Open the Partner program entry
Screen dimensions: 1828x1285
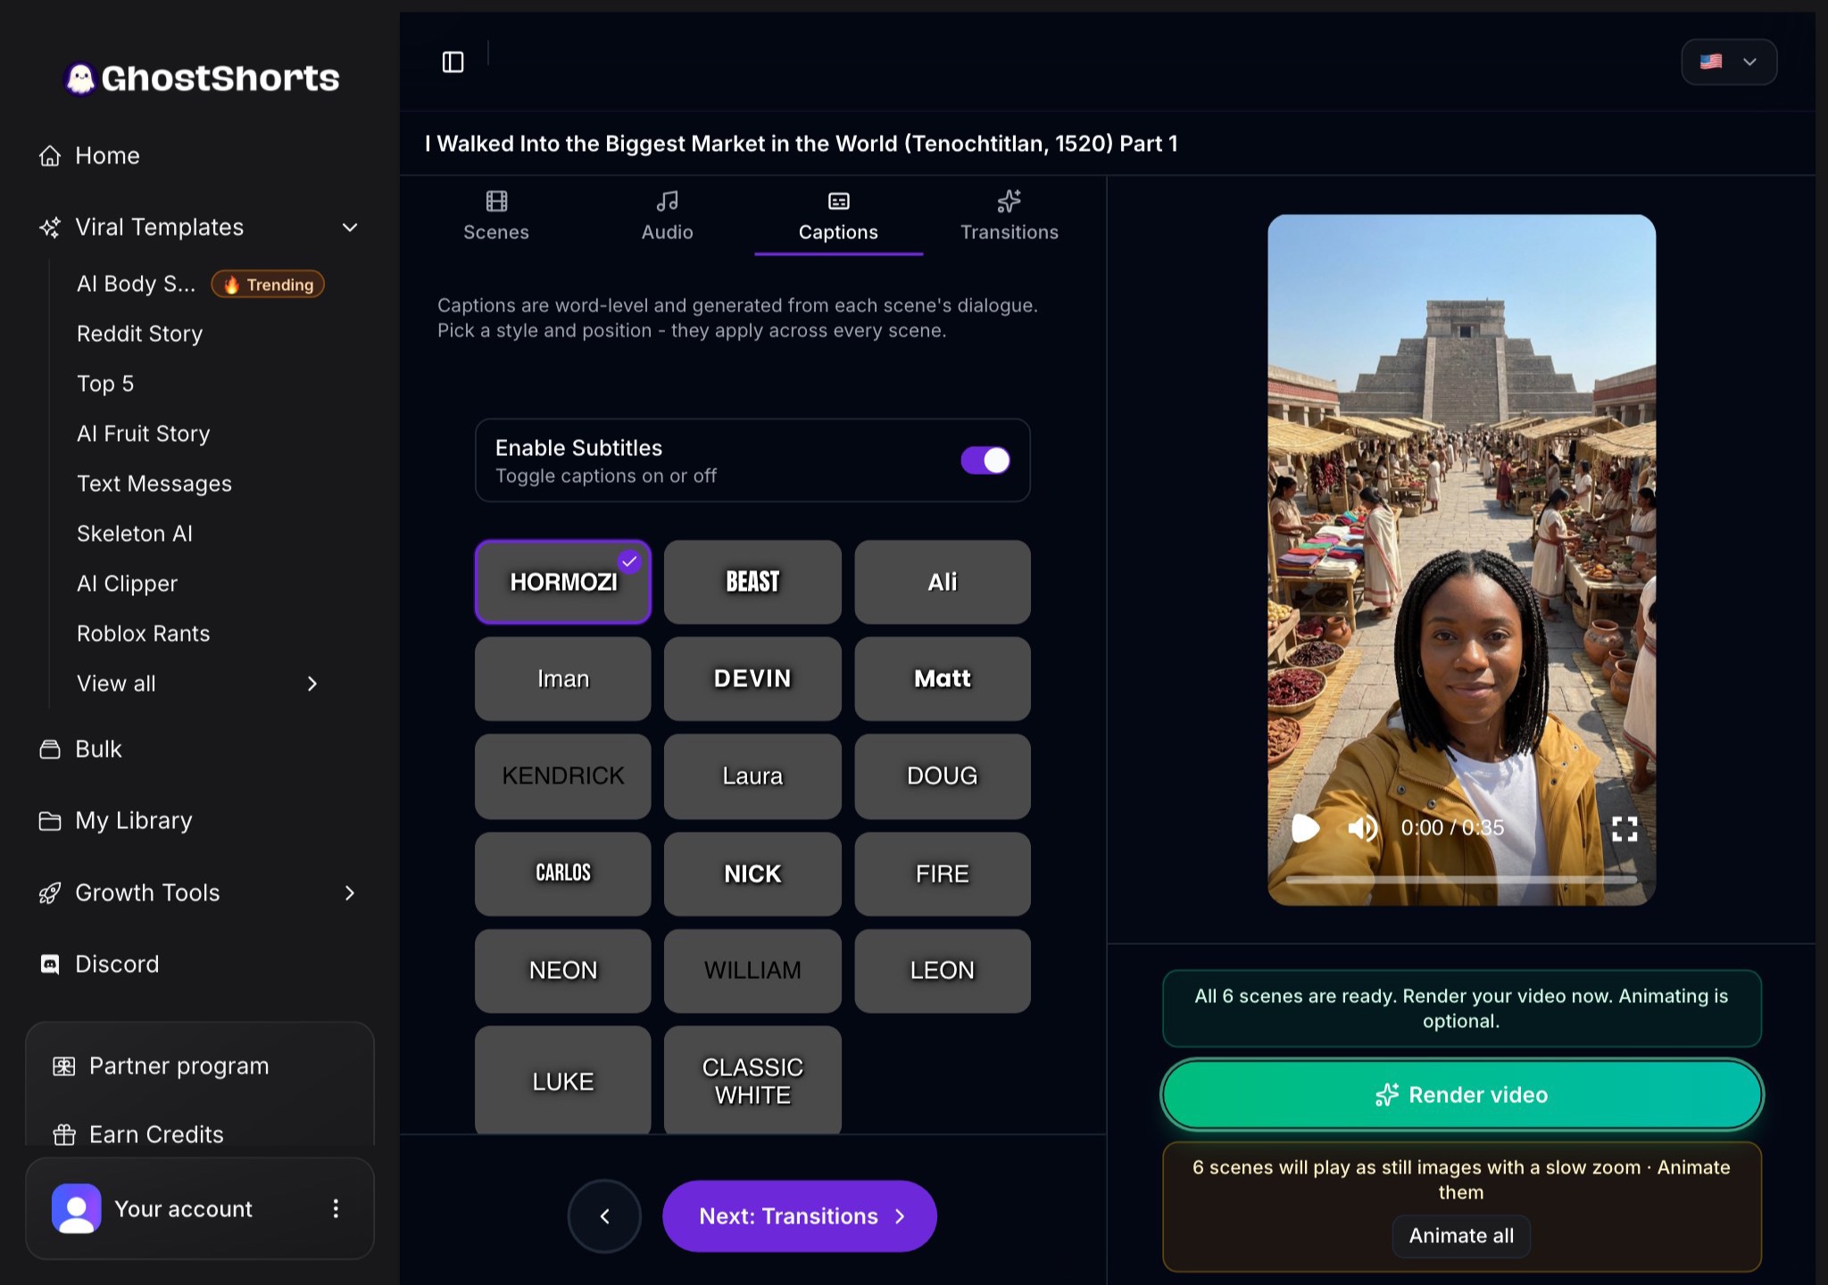[x=161, y=1065]
